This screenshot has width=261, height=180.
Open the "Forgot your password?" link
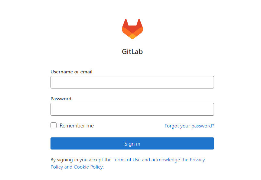coord(189,126)
